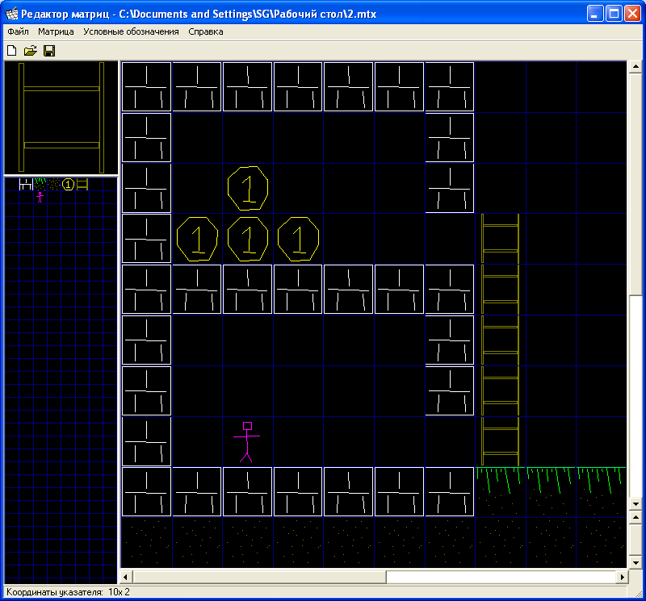
Task: Click the bottom ladder segment above the grass
Action: pyautogui.click(x=500, y=441)
